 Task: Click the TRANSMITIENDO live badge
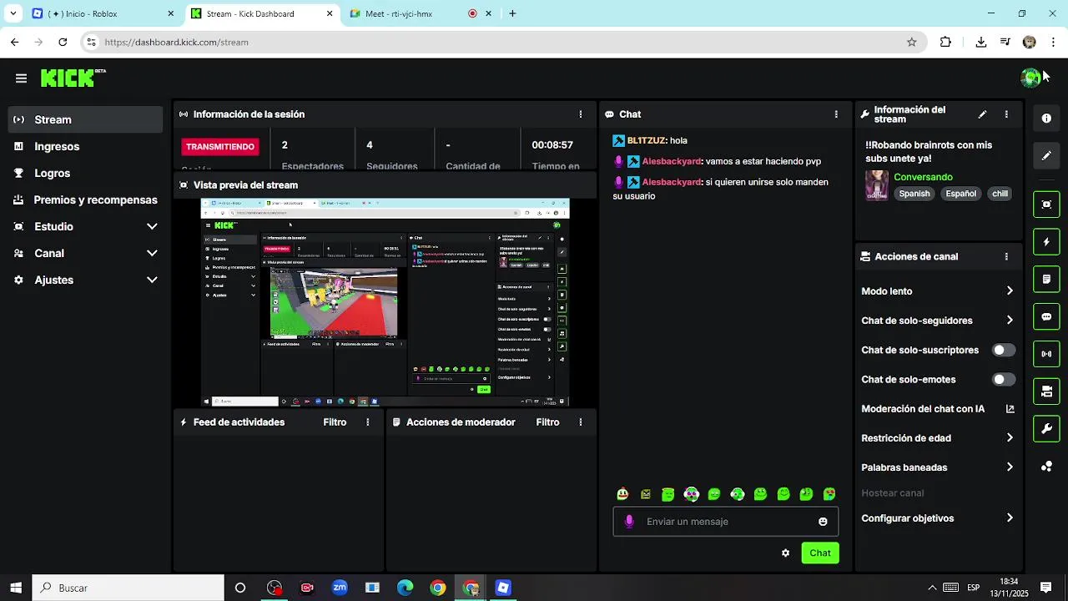(x=220, y=147)
